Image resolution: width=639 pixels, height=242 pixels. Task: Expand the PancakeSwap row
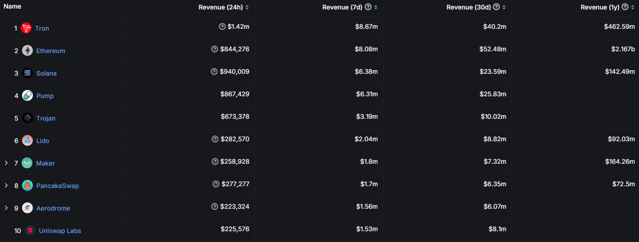6,185
